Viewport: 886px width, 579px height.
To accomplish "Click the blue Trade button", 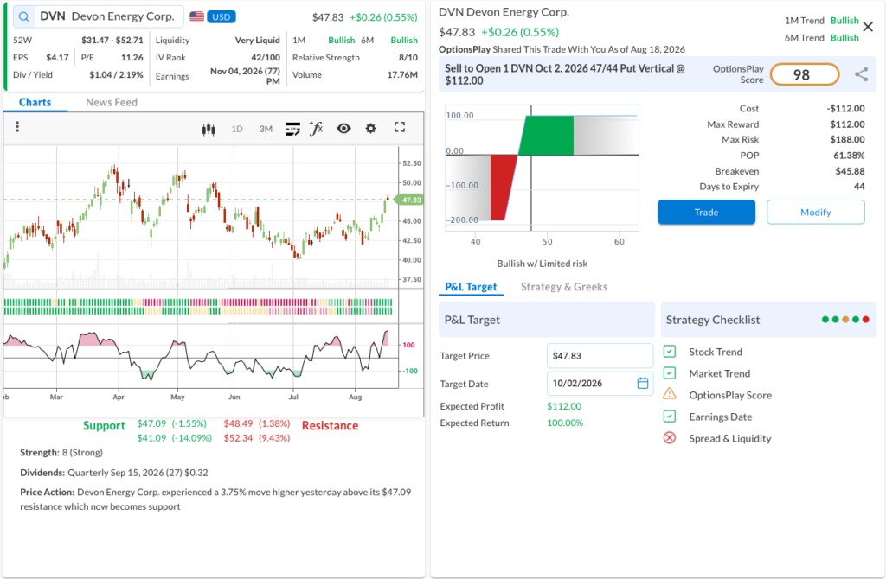I will point(706,213).
